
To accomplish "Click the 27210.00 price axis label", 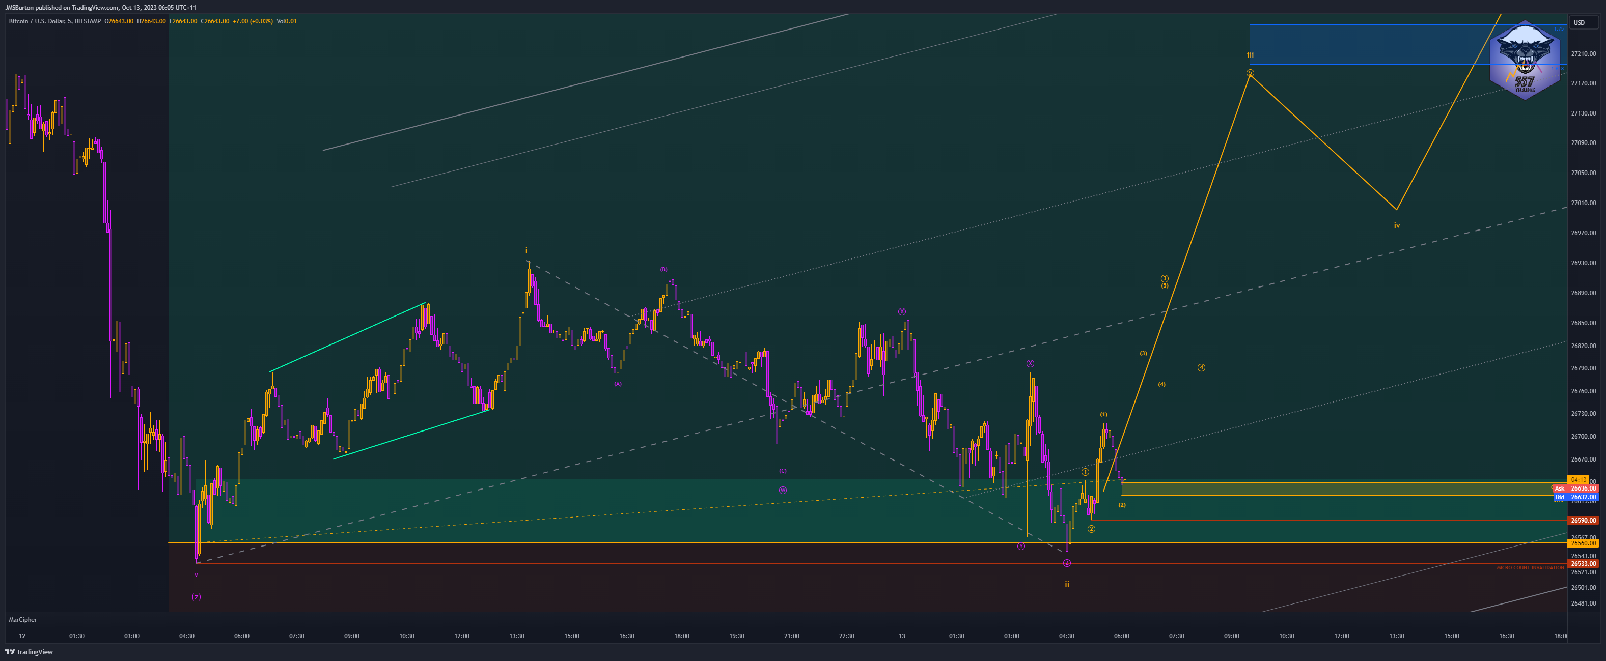I will point(1584,53).
